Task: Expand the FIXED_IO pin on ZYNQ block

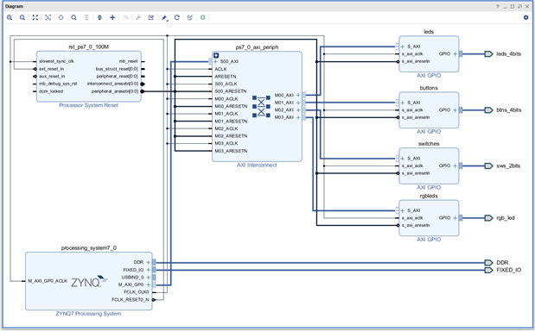Action: [149, 270]
